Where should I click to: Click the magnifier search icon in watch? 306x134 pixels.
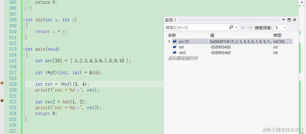point(231,27)
